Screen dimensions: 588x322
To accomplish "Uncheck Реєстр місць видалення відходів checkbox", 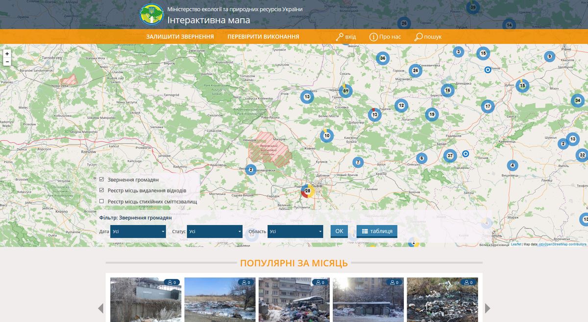I will point(101,190).
